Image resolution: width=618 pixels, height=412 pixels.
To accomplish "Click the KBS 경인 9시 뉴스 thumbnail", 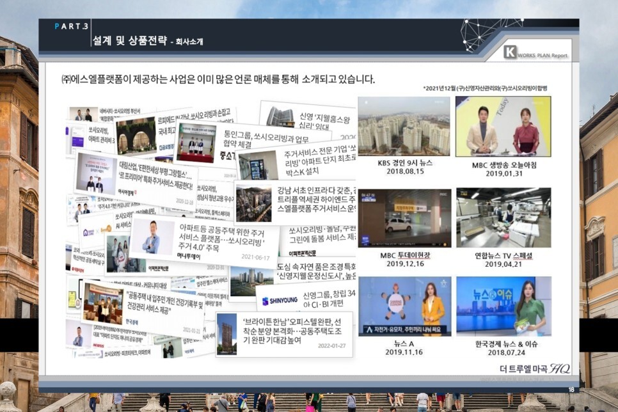I will (x=404, y=126).
